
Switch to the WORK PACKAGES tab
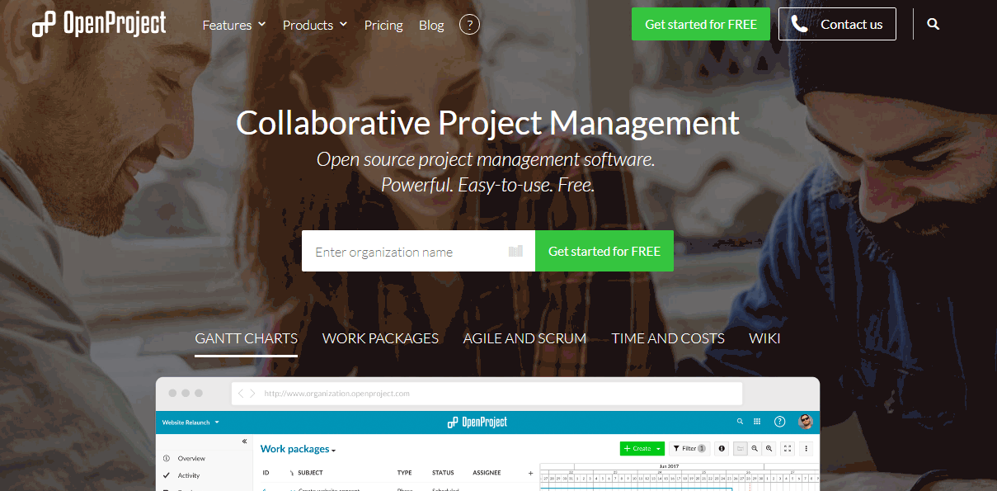click(380, 338)
